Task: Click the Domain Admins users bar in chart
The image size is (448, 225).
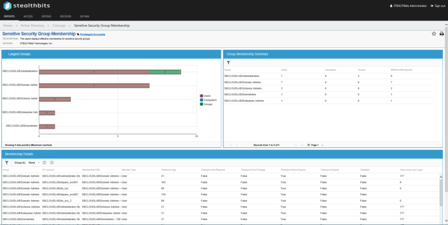Action: (95, 85)
